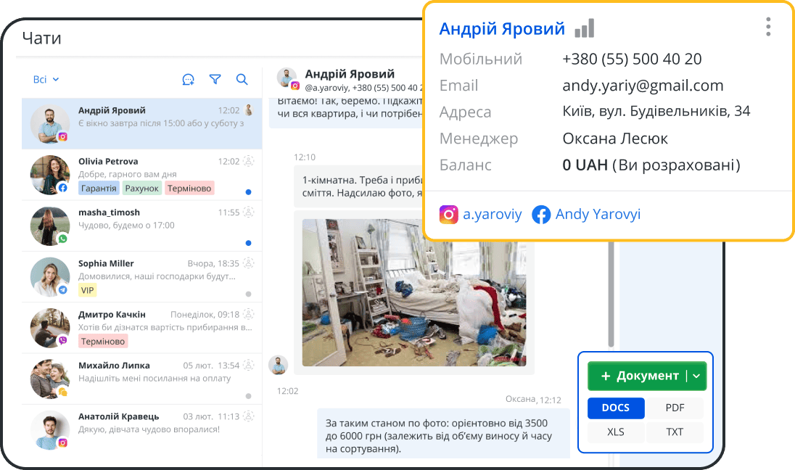
Task: Choose the TXT format option
Action: pyautogui.click(x=675, y=432)
